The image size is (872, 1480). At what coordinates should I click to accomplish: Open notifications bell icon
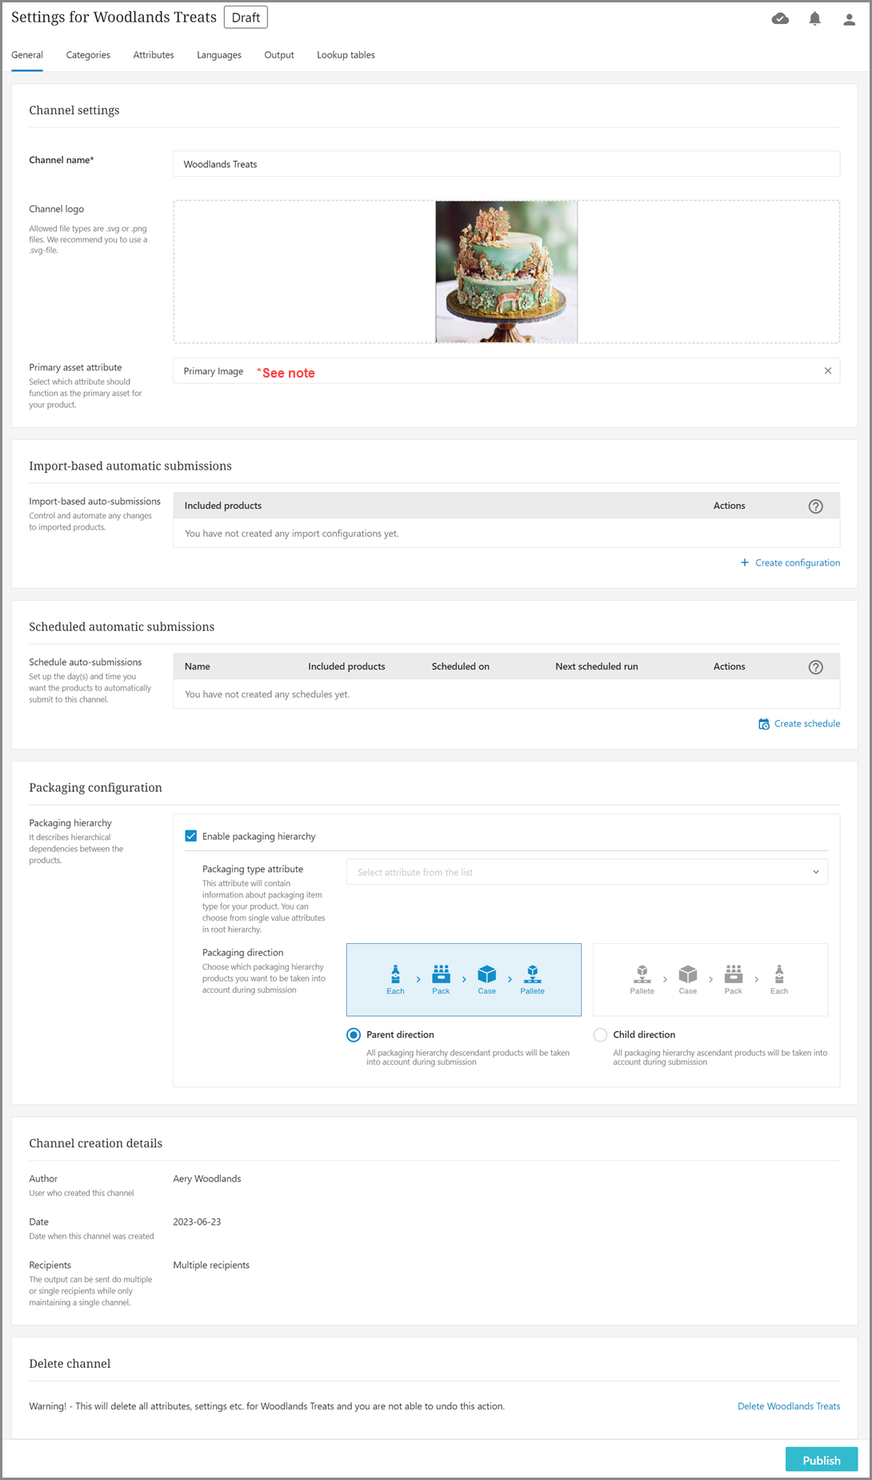coord(814,18)
